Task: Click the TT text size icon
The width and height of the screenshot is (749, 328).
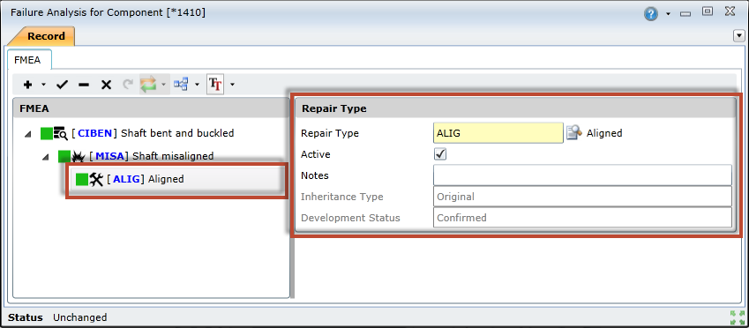Action: 215,85
